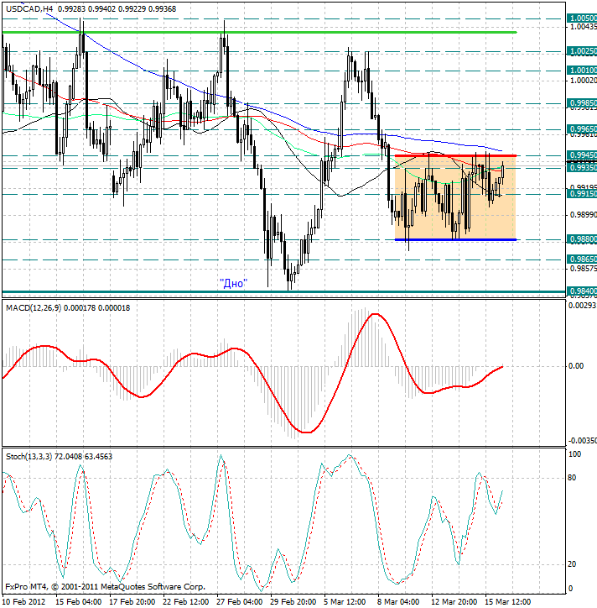Select the blue support line under orange box

(454, 239)
